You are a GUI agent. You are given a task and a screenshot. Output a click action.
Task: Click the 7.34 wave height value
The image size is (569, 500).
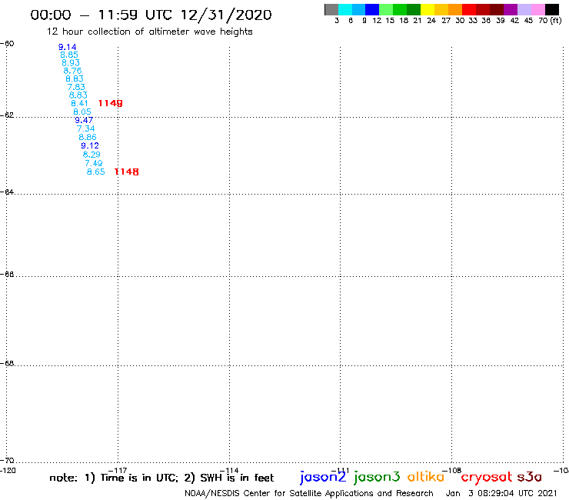pos(86,129)
